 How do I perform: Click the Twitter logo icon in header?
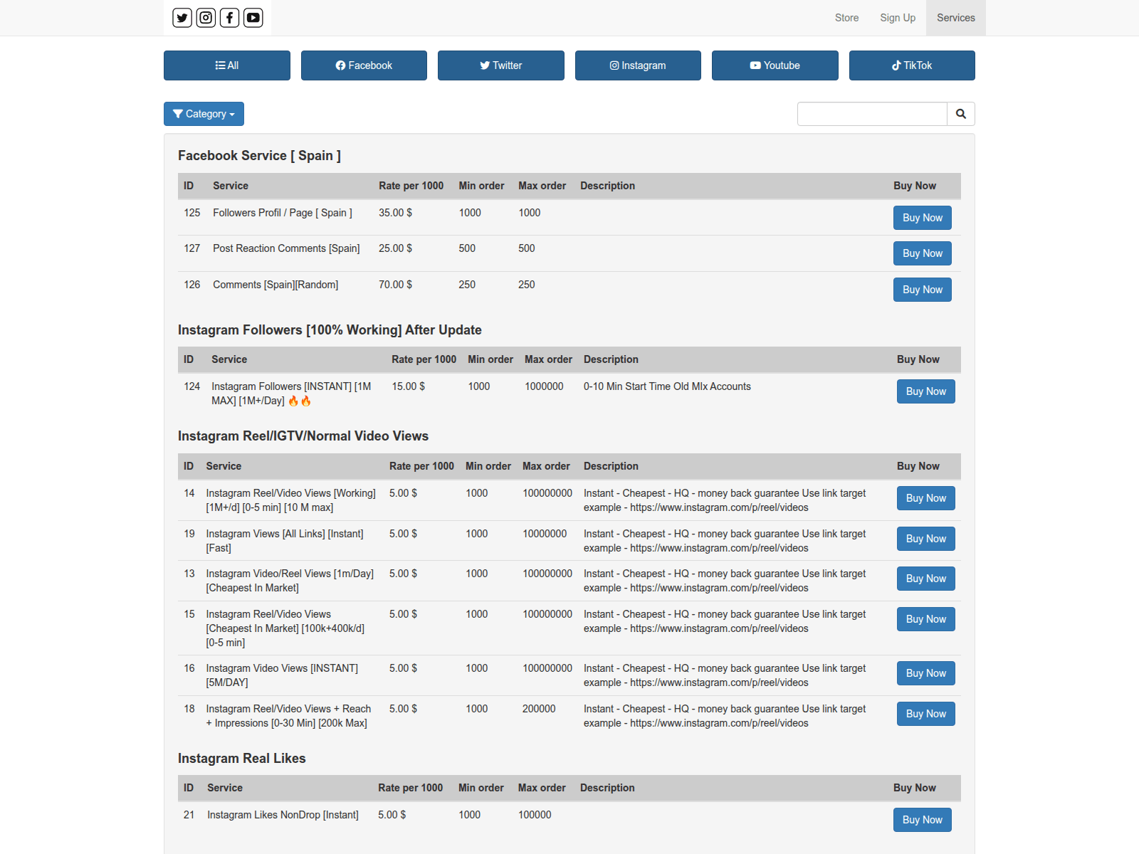coord(182,18)
